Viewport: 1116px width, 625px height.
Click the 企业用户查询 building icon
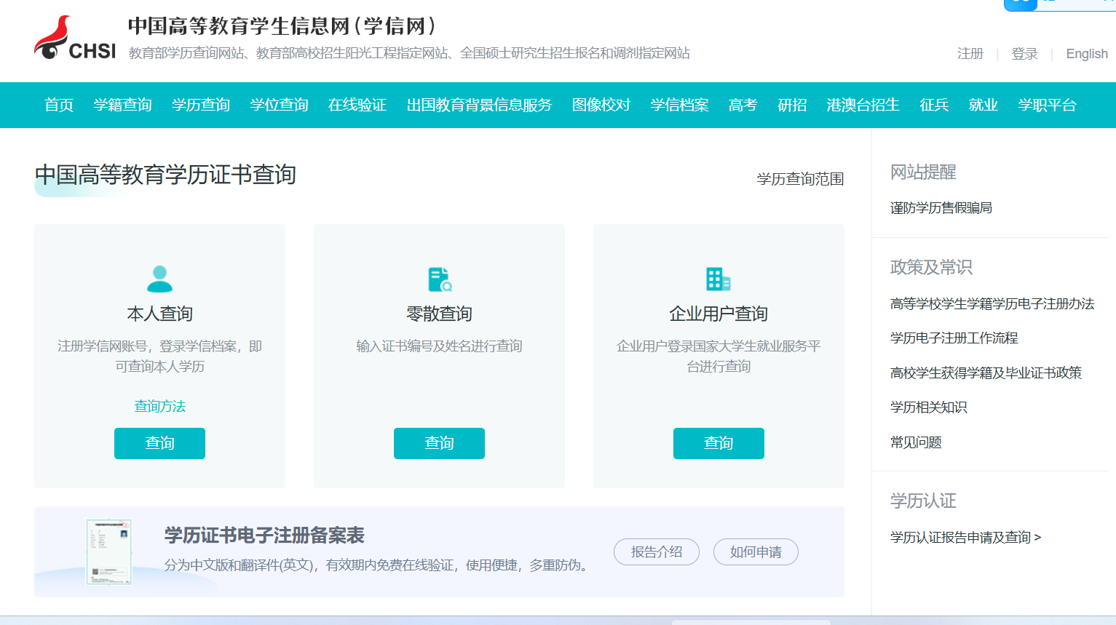719,279
